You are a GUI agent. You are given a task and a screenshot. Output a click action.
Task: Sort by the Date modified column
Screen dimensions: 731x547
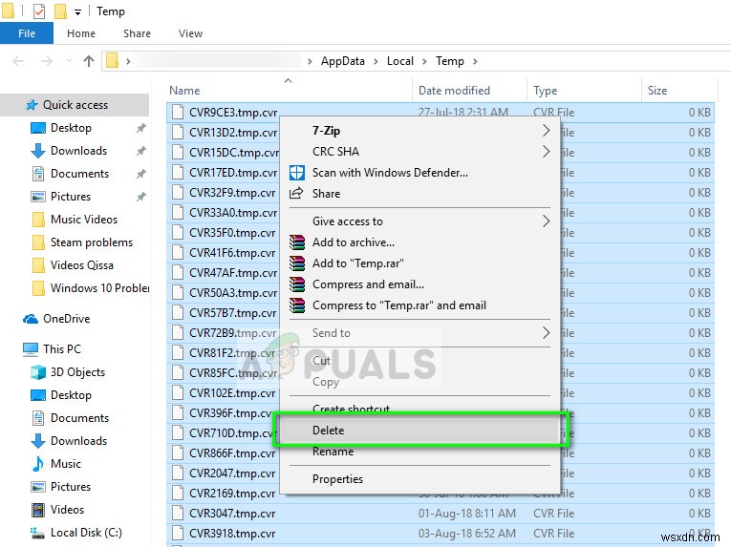coord(469,91)
